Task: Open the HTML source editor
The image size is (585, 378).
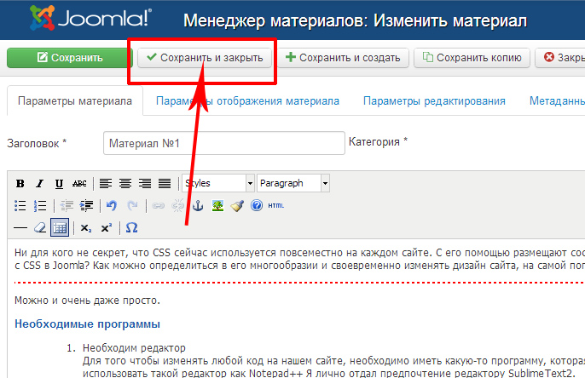Action: click(x=275, y=205)
